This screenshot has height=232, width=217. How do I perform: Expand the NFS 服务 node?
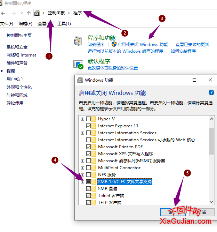coord(83,175)
